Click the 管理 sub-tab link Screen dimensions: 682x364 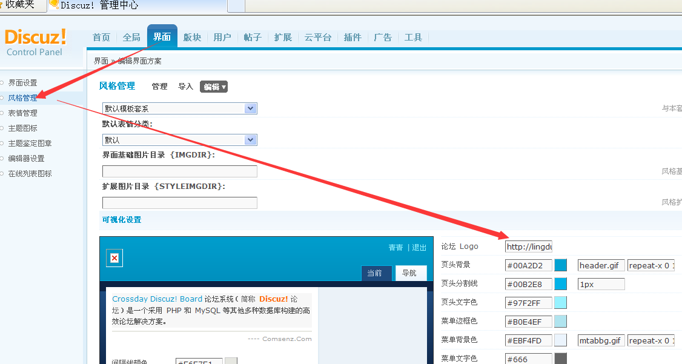160,87
